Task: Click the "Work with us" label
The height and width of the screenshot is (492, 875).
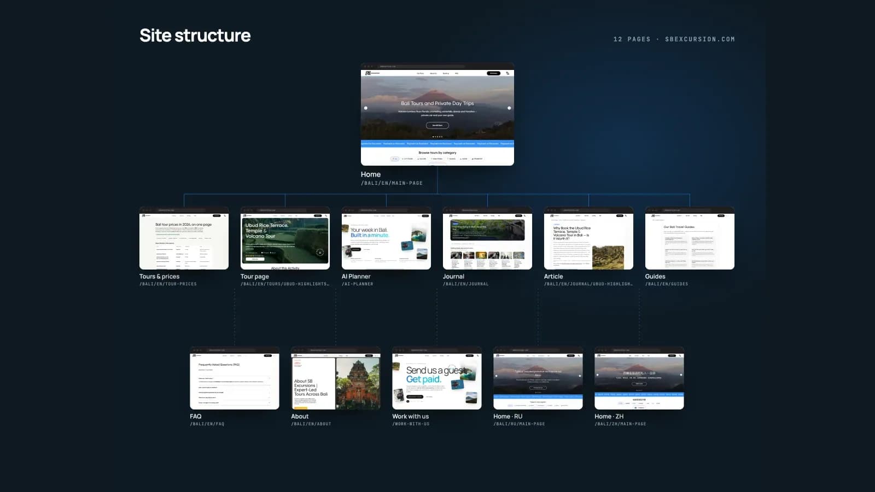Action: pos(411,417)
